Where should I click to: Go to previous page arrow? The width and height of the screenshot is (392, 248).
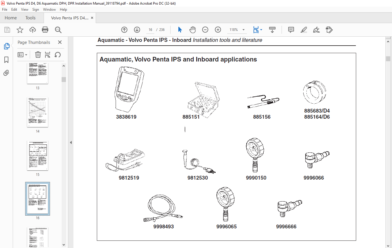(124, 30)
